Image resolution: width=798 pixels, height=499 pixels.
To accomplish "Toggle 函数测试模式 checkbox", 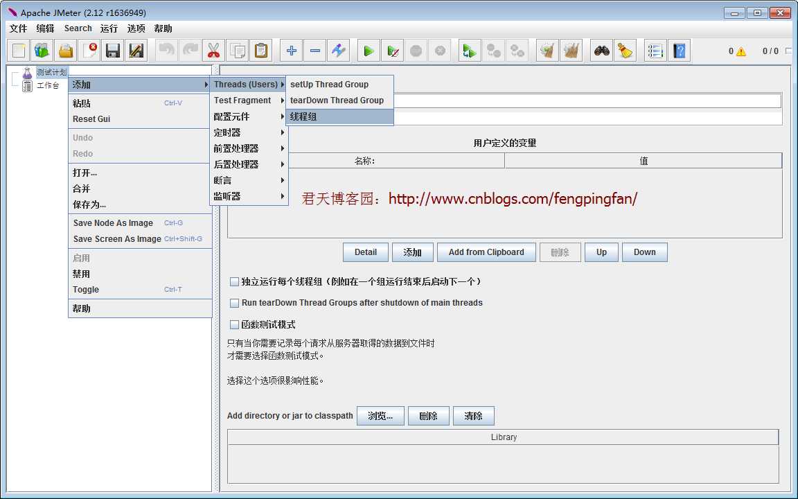I will click(235, 324).
